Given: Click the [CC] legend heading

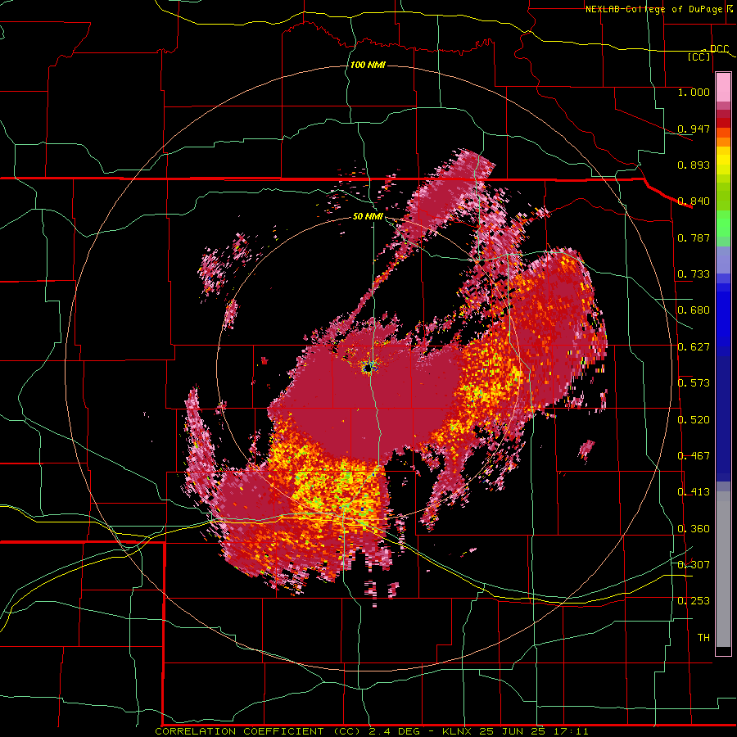Looking at the screenshot, I should pyautogui.click(x=699, y=57).
